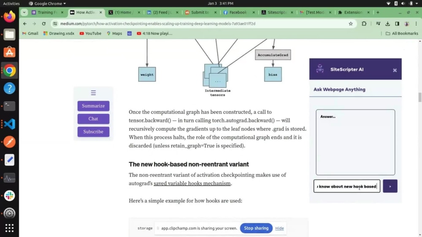Viewport: 422px width, 237px height.
Task: Toggle Chrome side panel
Action: [x=397, y=24]
